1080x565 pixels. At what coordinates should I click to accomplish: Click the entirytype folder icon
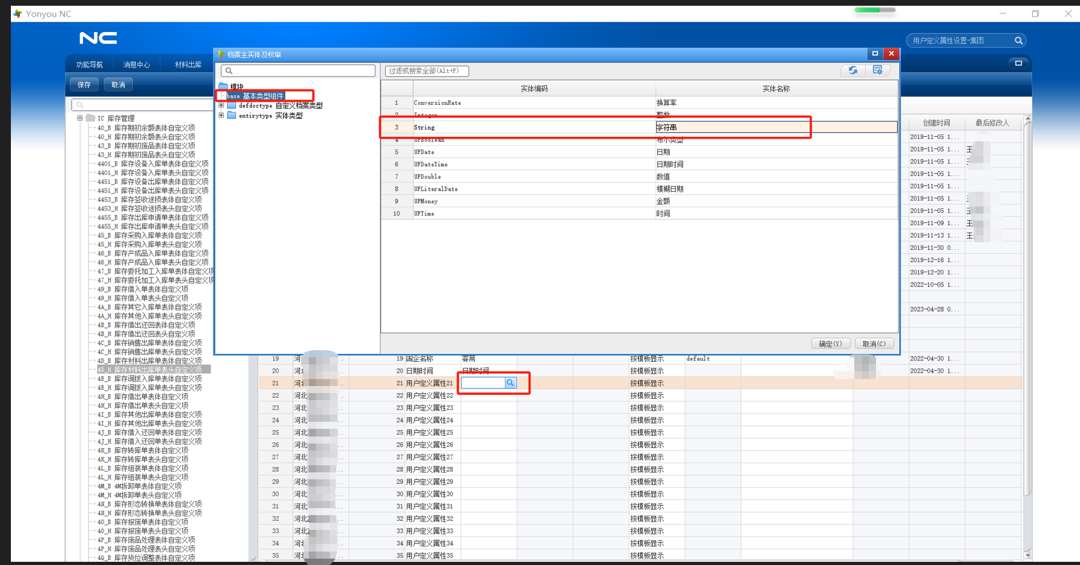pyautogui.click(x=231, y=116)
